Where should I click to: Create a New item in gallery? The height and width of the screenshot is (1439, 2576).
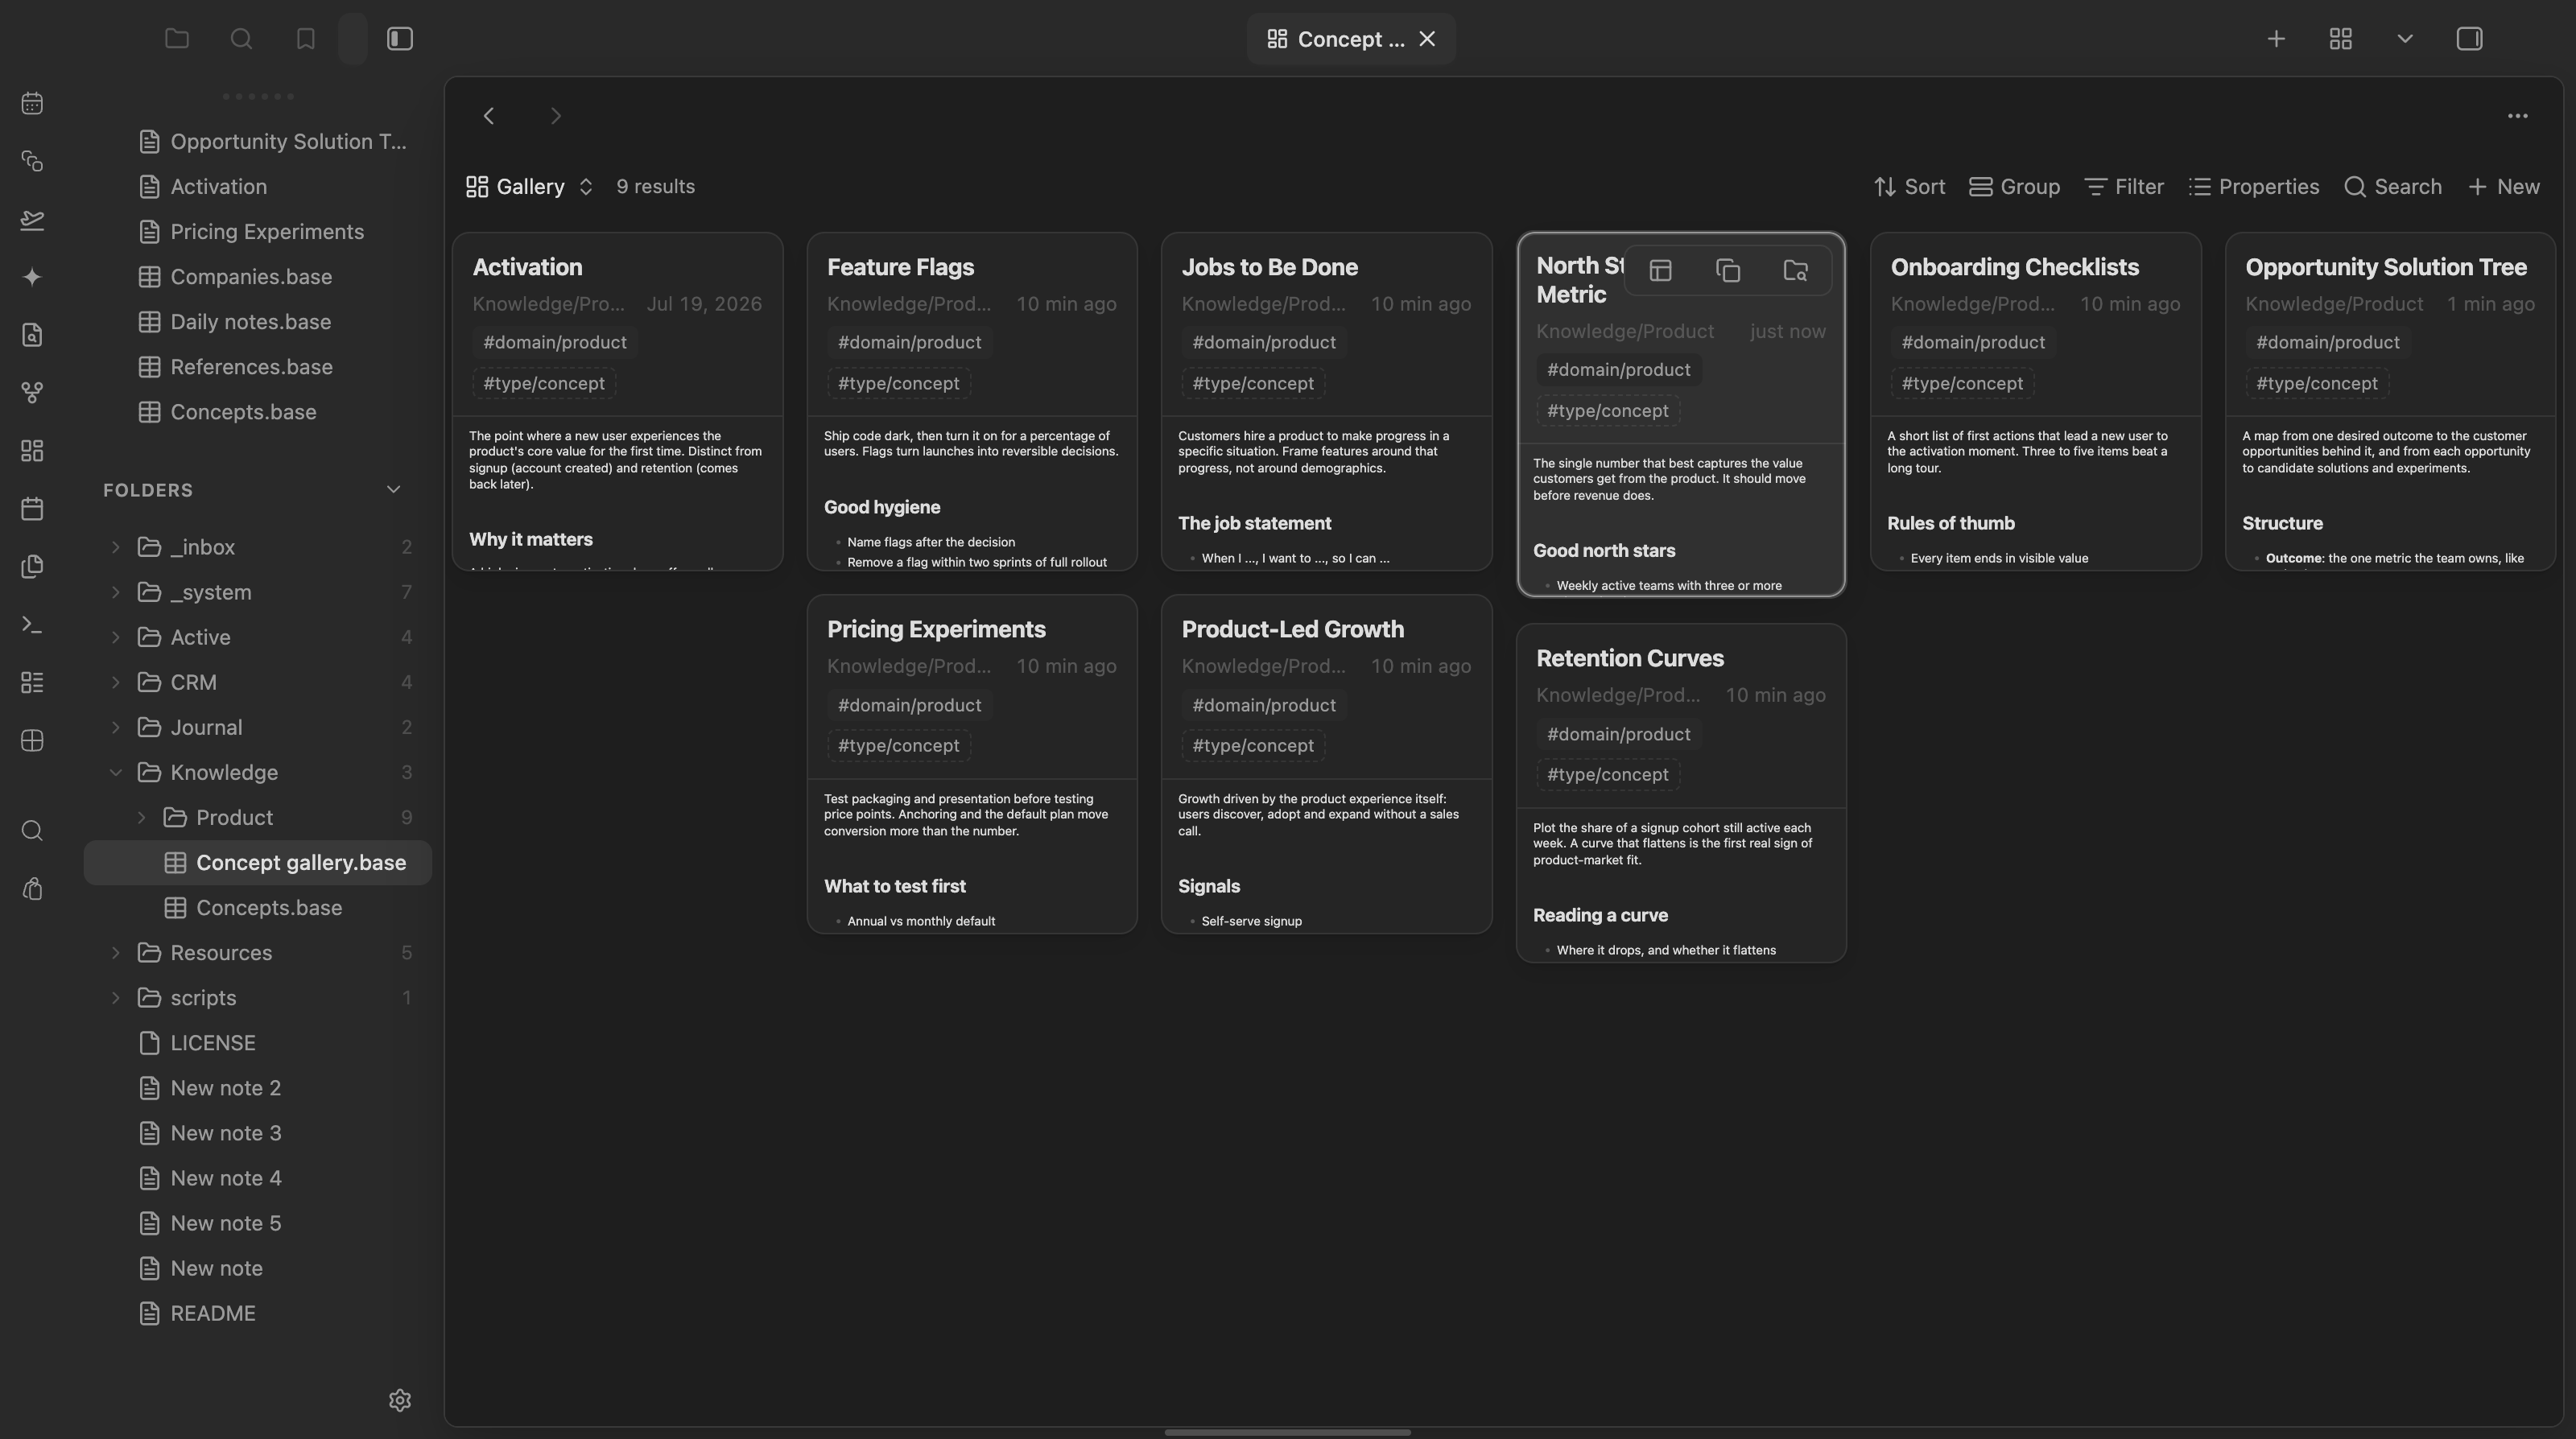2504,187
